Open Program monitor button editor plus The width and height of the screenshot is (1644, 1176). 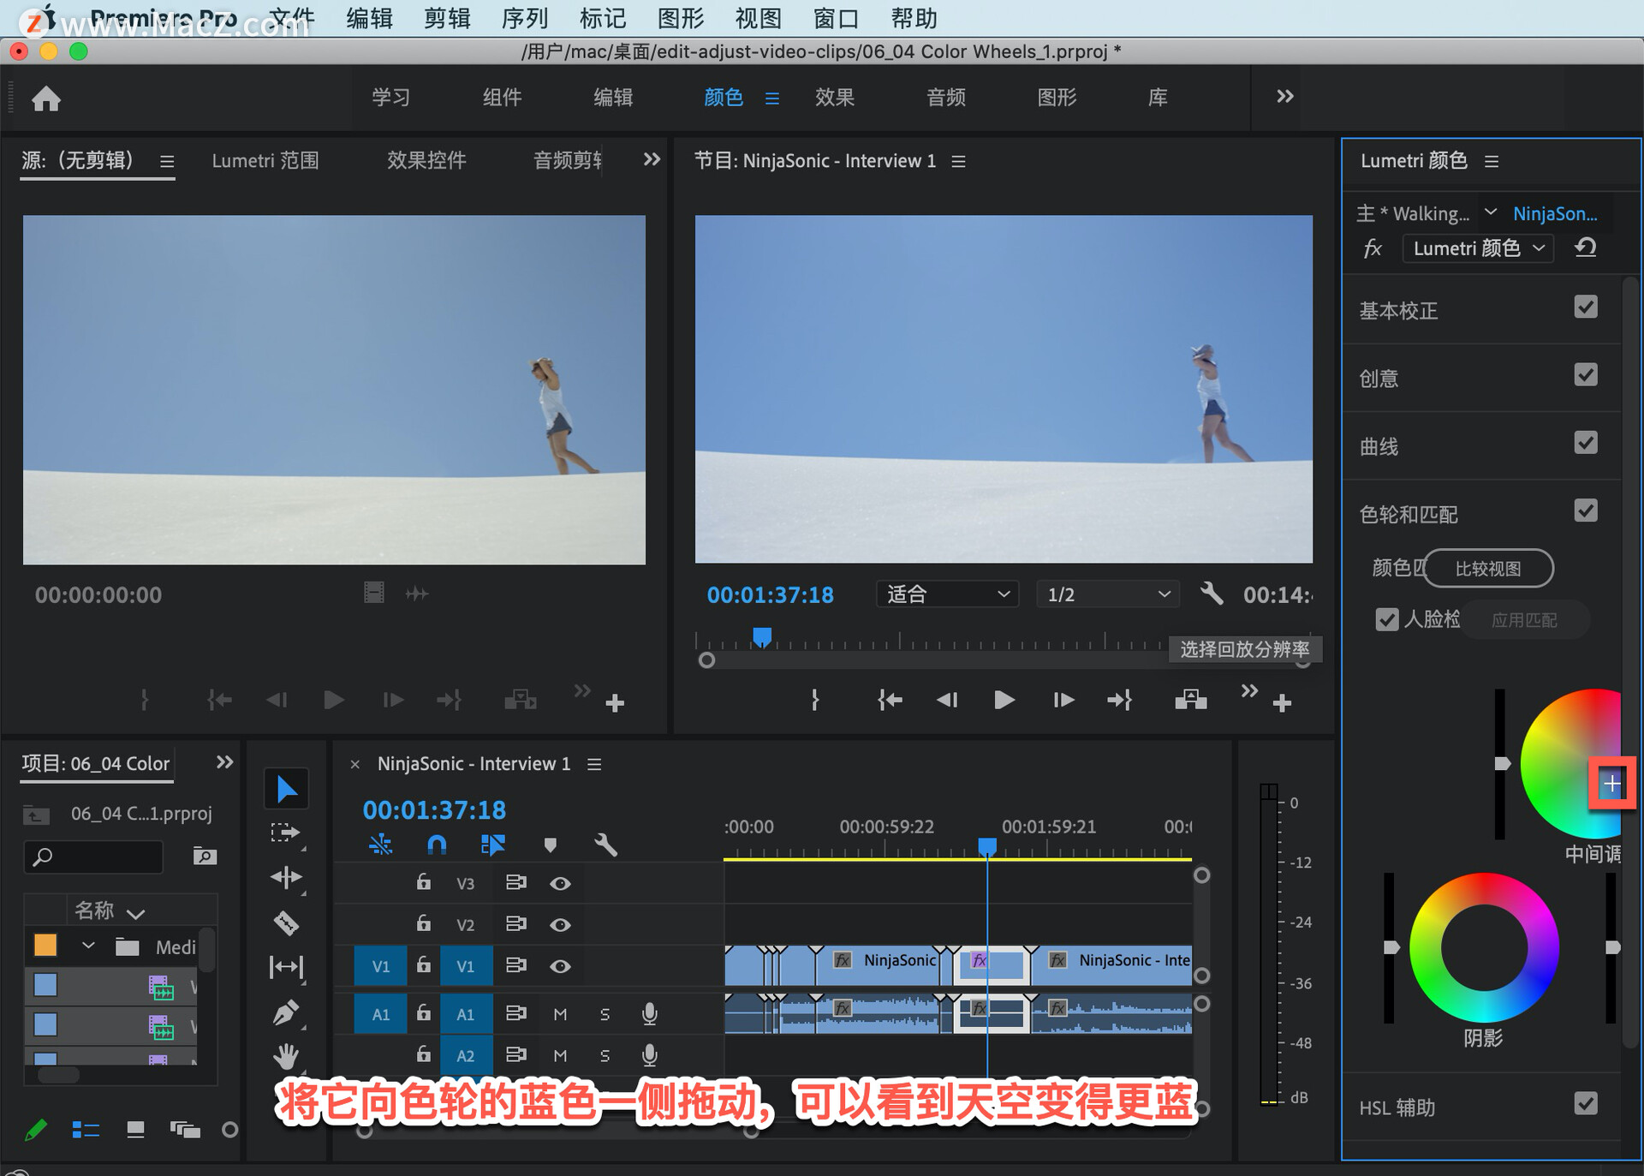tap(1282, 704)
